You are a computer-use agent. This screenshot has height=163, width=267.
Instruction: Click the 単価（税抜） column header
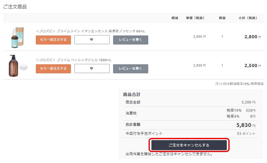(195, 18)
